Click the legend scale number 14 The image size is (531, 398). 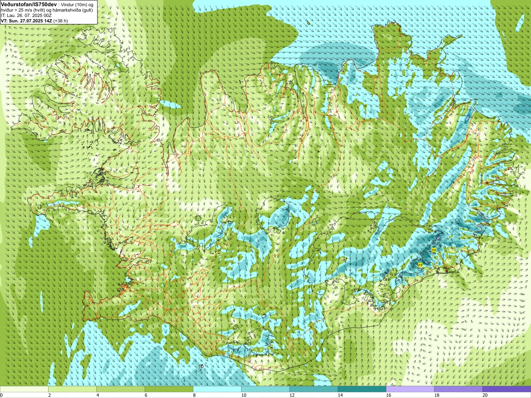[340, 395]
